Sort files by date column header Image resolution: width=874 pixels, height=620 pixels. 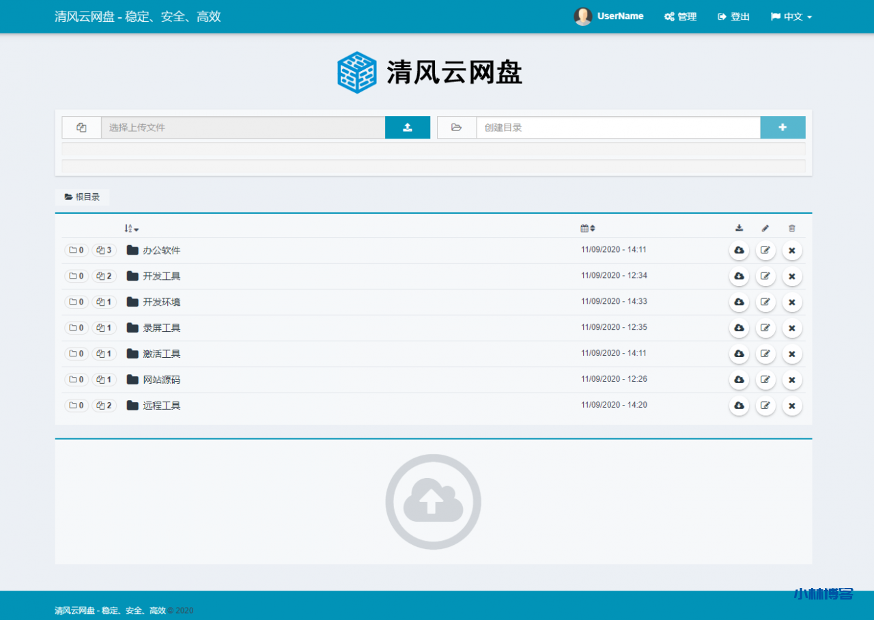[x=588, y=229]
